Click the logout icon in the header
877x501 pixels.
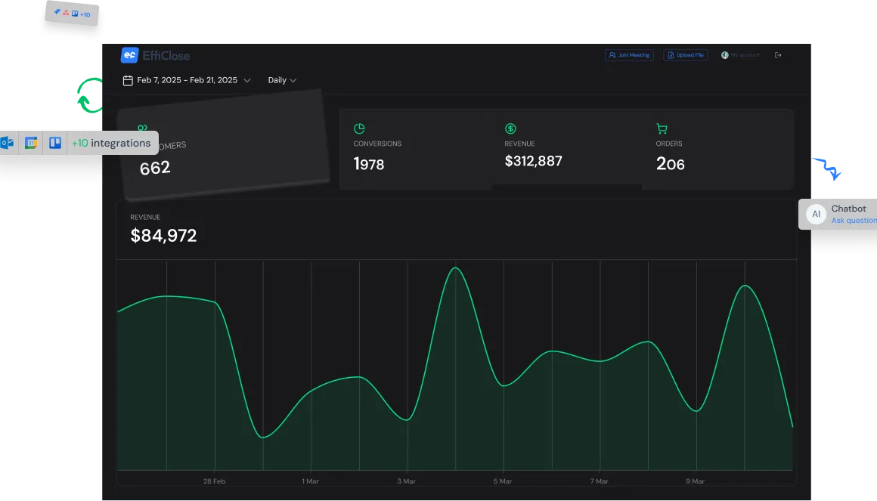click(778, 54)
